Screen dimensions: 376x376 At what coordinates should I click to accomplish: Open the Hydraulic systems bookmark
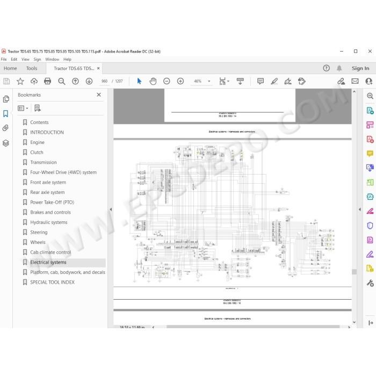[x=49, y=222]
